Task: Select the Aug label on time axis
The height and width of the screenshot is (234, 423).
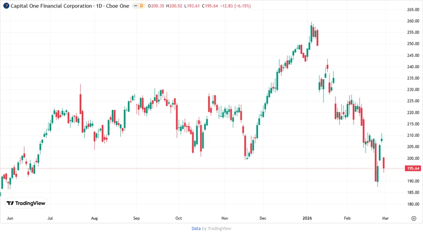Action: coord(94,218)
